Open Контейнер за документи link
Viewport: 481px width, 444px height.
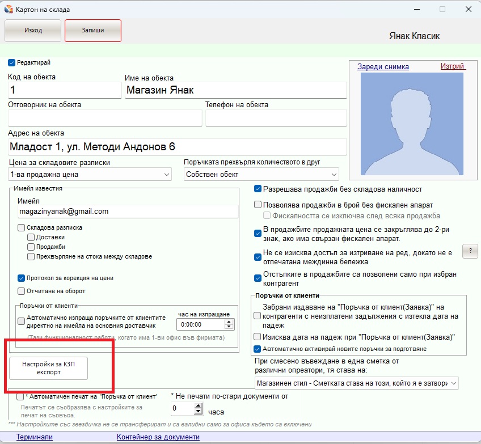tap(158, 437)
